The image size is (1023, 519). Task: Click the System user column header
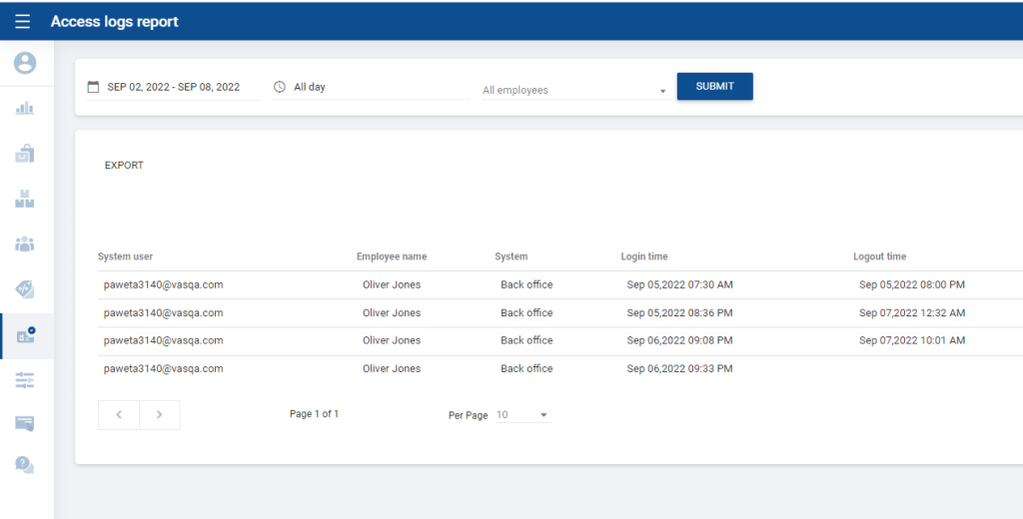[125, 257]
